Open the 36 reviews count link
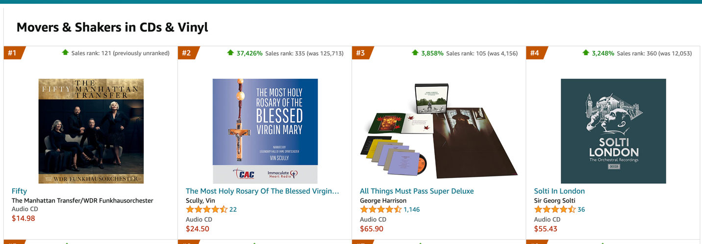 coord(581,210)
